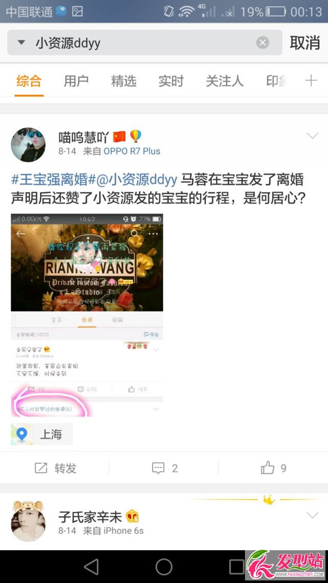Expand options chevron for 子氏家辛未's post
The width and height of the screenshot is (328, 583).
point(313,515)
